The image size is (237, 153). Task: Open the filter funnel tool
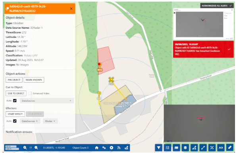(x=158, y=147)
